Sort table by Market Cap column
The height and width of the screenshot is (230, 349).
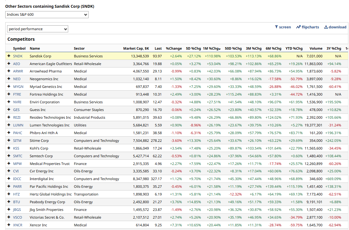(x=136, y=48)
